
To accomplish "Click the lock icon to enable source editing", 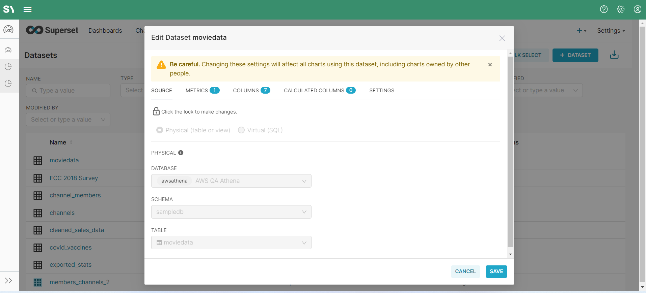I will pos(156,111).
